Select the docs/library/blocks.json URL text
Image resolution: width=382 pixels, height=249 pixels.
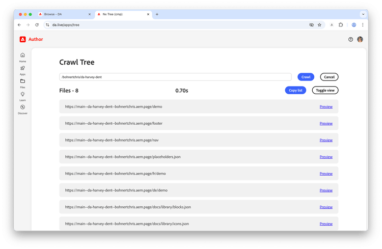click(128, 207)
